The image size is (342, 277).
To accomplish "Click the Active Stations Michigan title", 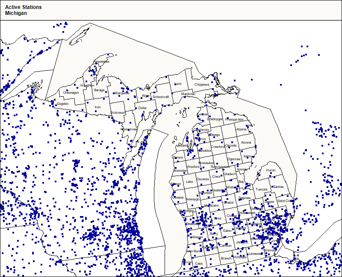I will point(24,10).
